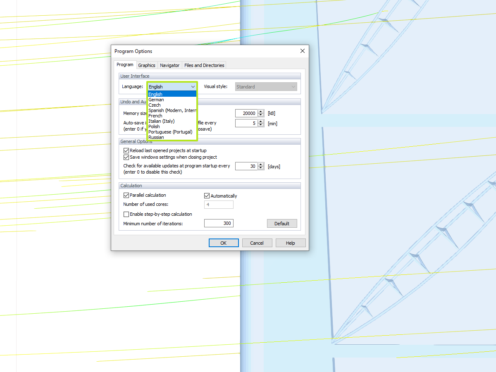
Task: Click the Default button
Action: tap(282, 223)
